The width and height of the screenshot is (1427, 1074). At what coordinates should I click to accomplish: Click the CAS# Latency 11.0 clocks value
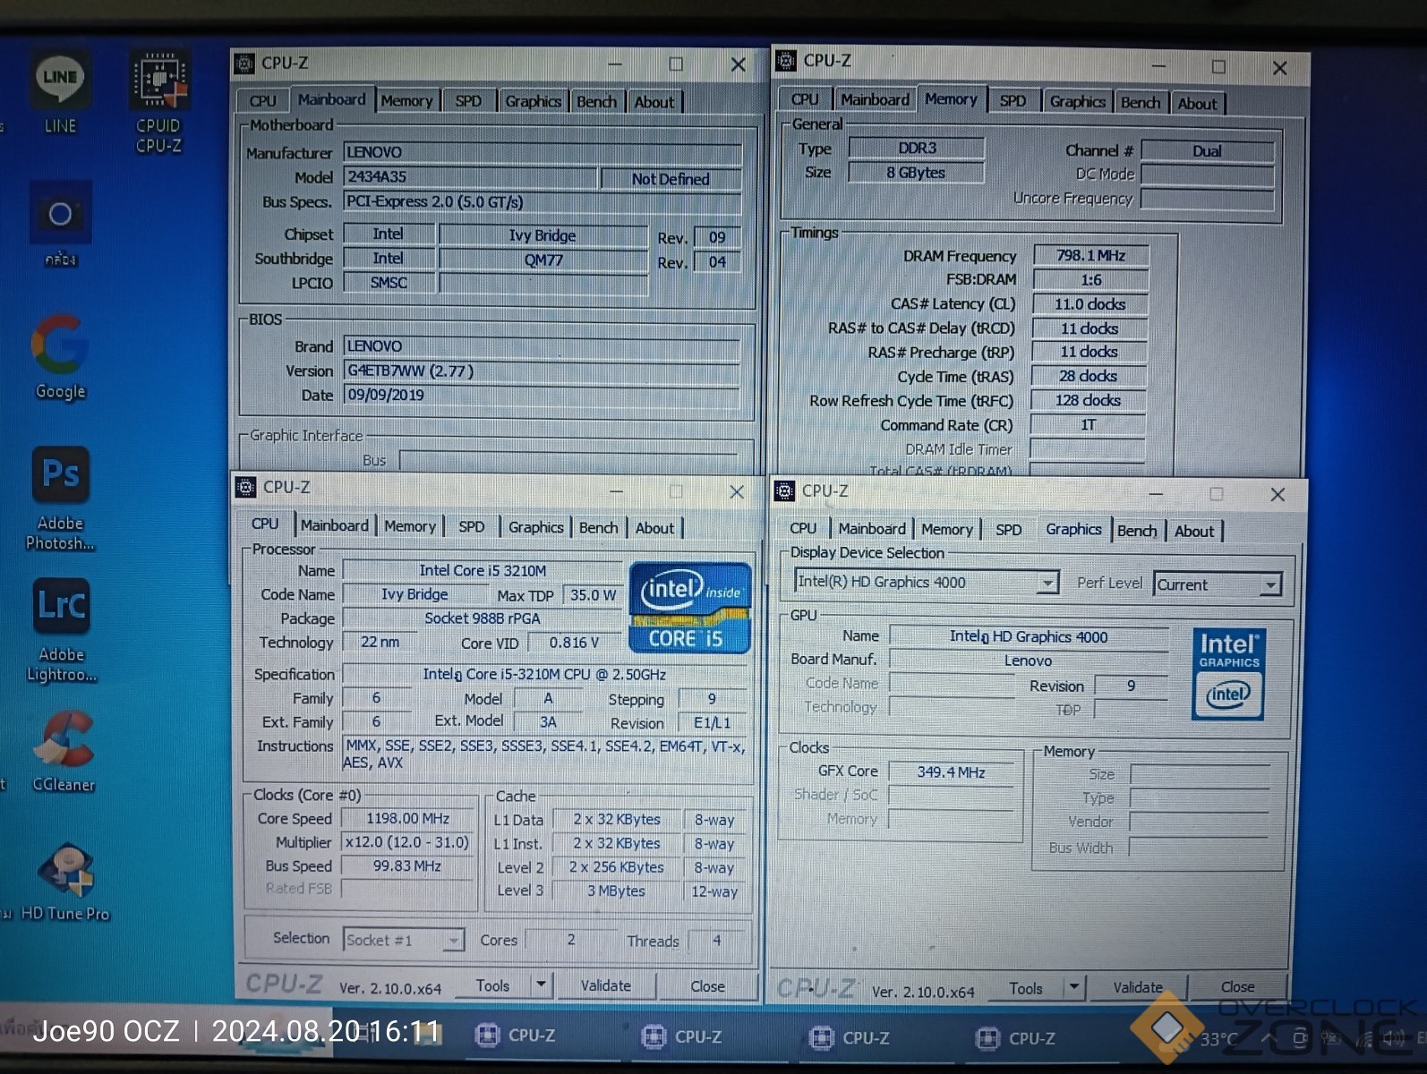point(1089,303)
